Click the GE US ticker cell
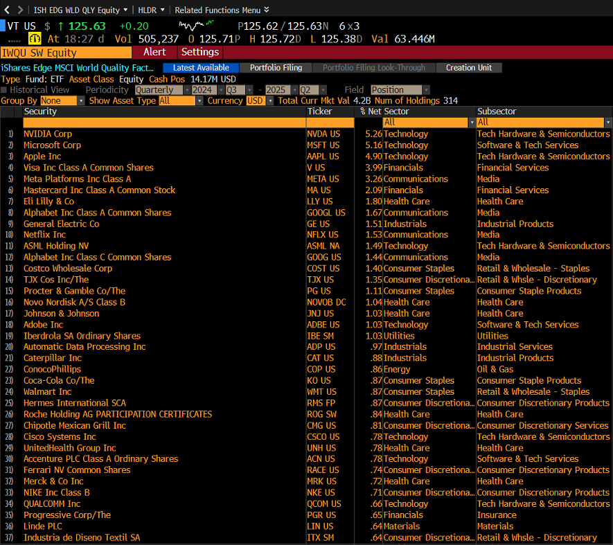The width and height of the screenshot is (613, 545). (318, 224)
